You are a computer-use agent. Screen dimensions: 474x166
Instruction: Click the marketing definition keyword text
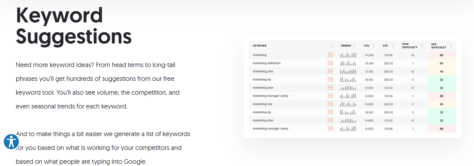click(x=266, y=63)
